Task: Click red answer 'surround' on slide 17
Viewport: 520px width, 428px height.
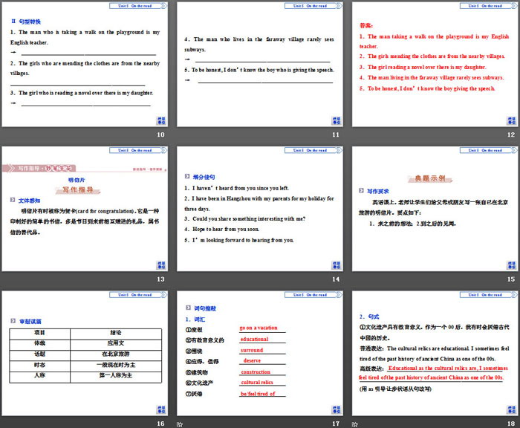Action: click(252, 350)
